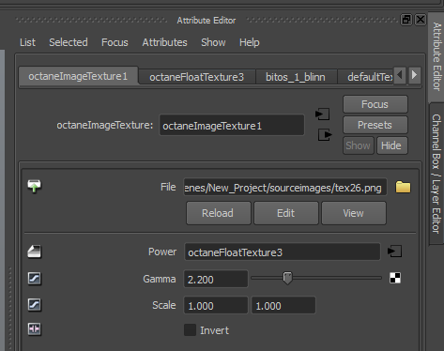Screen dimensions: 444x351
Task: Click the curve icon beside Gamma
Action: pos(34,279)
